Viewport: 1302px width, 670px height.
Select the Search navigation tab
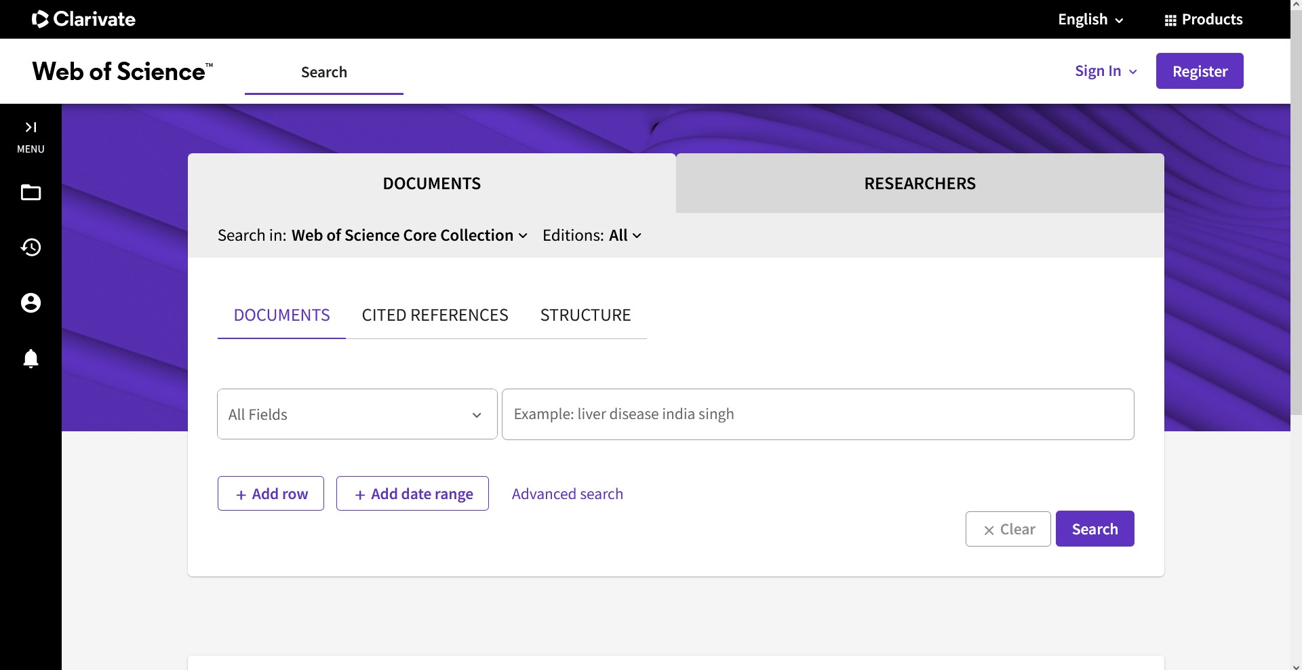point(324,72)
